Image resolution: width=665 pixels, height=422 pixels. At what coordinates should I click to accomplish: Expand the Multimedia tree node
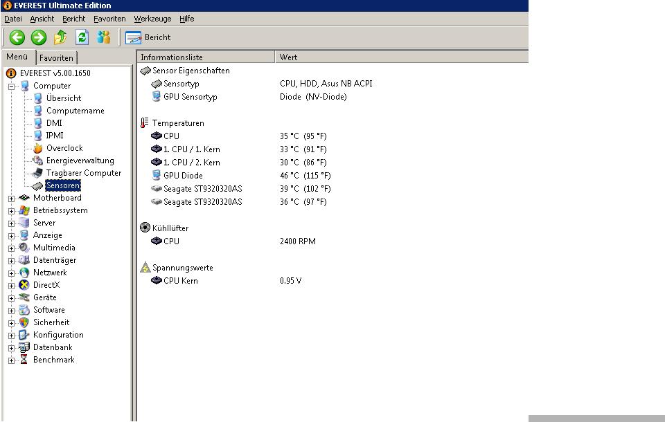(12, 248)
